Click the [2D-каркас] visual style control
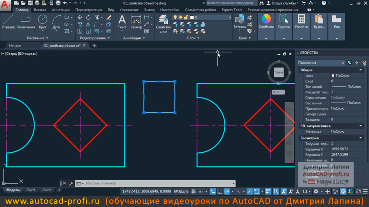This screenshot has height=207, width=369. [28, 54]
